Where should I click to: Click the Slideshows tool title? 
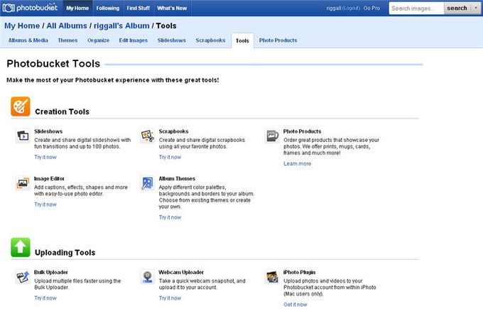(x=48, y=131)
